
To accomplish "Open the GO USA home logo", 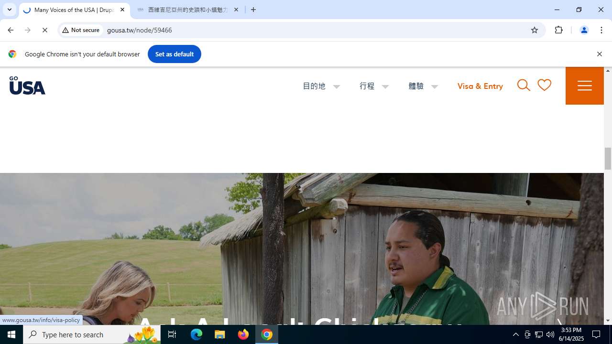I will coord(27,86).
